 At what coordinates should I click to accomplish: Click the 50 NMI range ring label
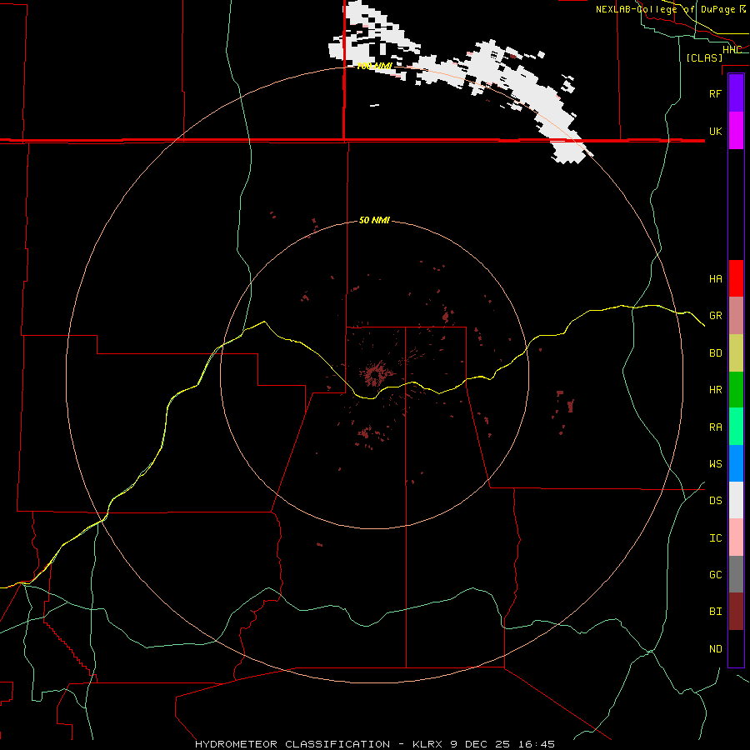[374, 220]
